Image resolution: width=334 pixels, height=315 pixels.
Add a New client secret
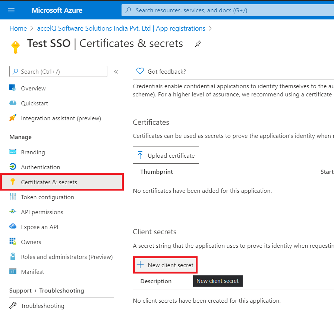coord(165,265)
